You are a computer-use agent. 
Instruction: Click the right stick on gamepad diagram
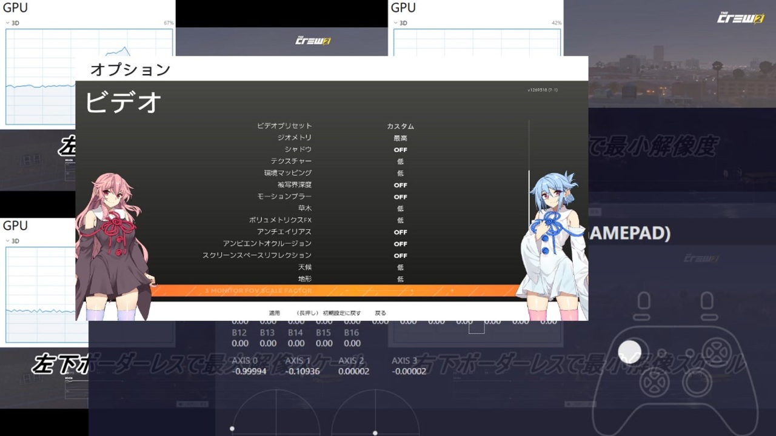[697, 383]
